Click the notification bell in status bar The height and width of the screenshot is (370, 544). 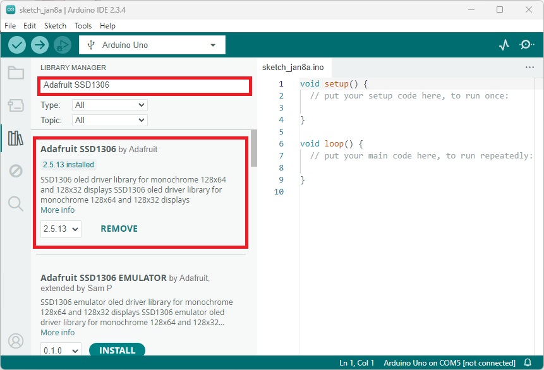coord(528,362)
